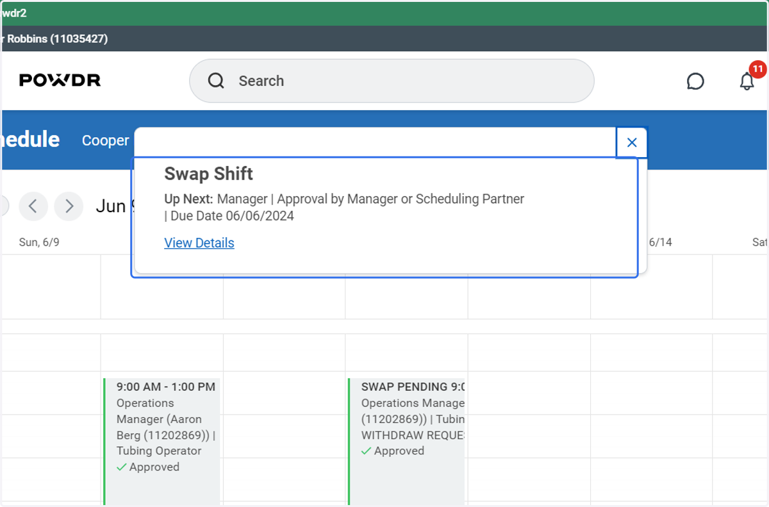Close the Swap Shift popup

632,142
